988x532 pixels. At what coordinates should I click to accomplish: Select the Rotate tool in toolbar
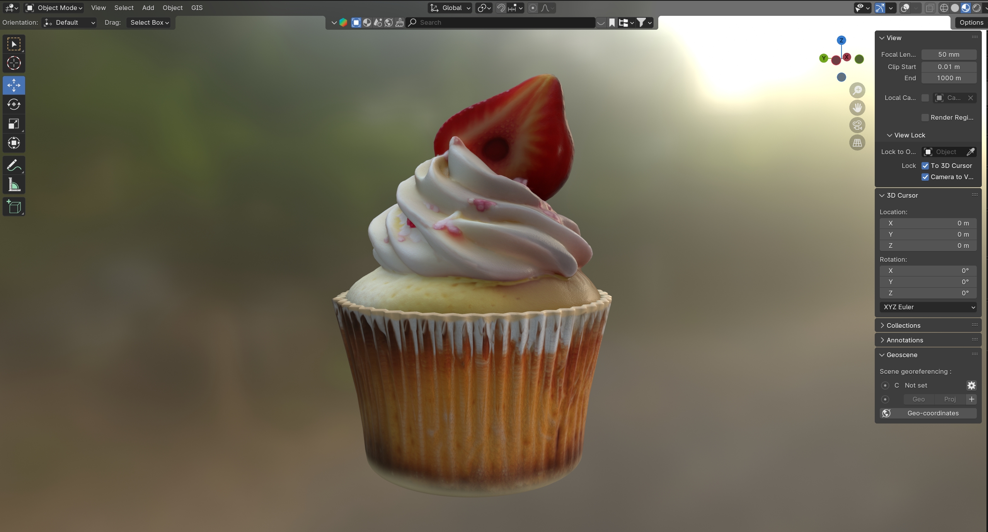pyautogui.click(x=14, y=105)
